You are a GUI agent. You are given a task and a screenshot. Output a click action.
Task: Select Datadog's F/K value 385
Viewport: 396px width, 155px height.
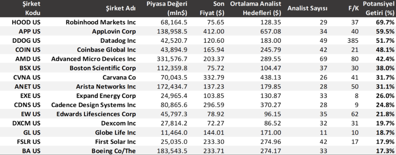coord(354,40)
